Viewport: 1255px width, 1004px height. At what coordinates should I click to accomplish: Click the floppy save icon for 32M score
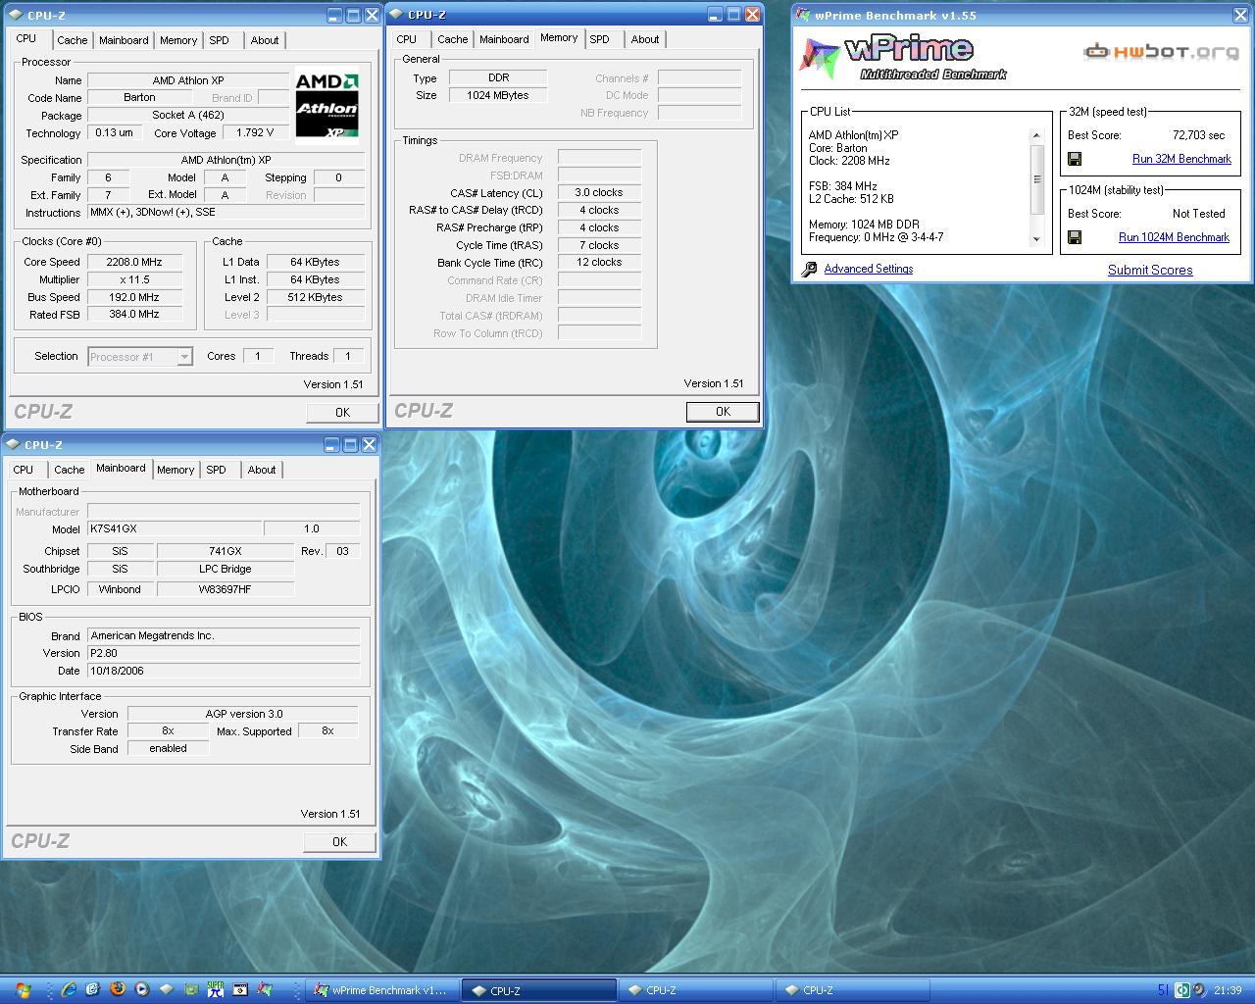(1075, 159)
